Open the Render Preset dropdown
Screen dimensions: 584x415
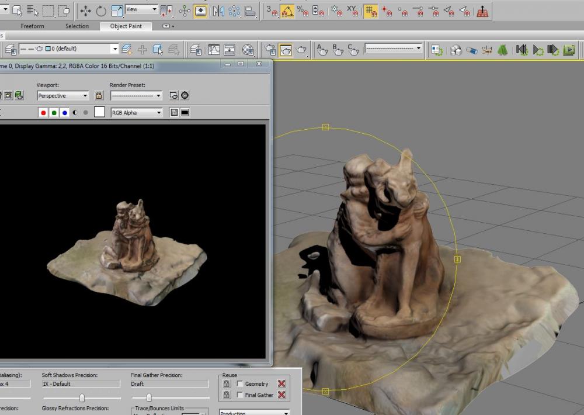pyautogui.click(x=136, y=95)
